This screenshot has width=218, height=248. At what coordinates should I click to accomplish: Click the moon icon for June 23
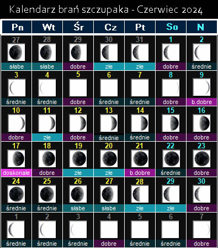[201, 158]
